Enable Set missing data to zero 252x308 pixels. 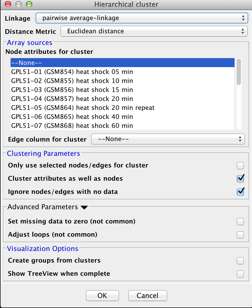click(x=240, y=222)
